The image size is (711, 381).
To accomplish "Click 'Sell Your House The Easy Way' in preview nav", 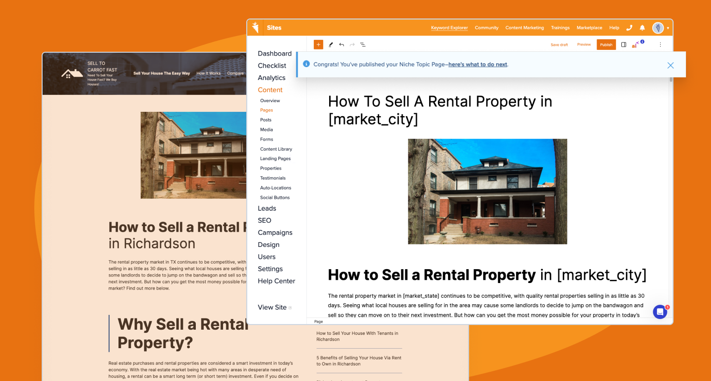I will (162, 73).
